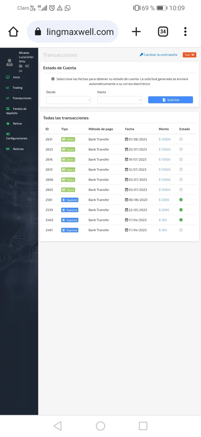Open a new browser tab with plus icon
201x437 pixels.
point(136,32)
